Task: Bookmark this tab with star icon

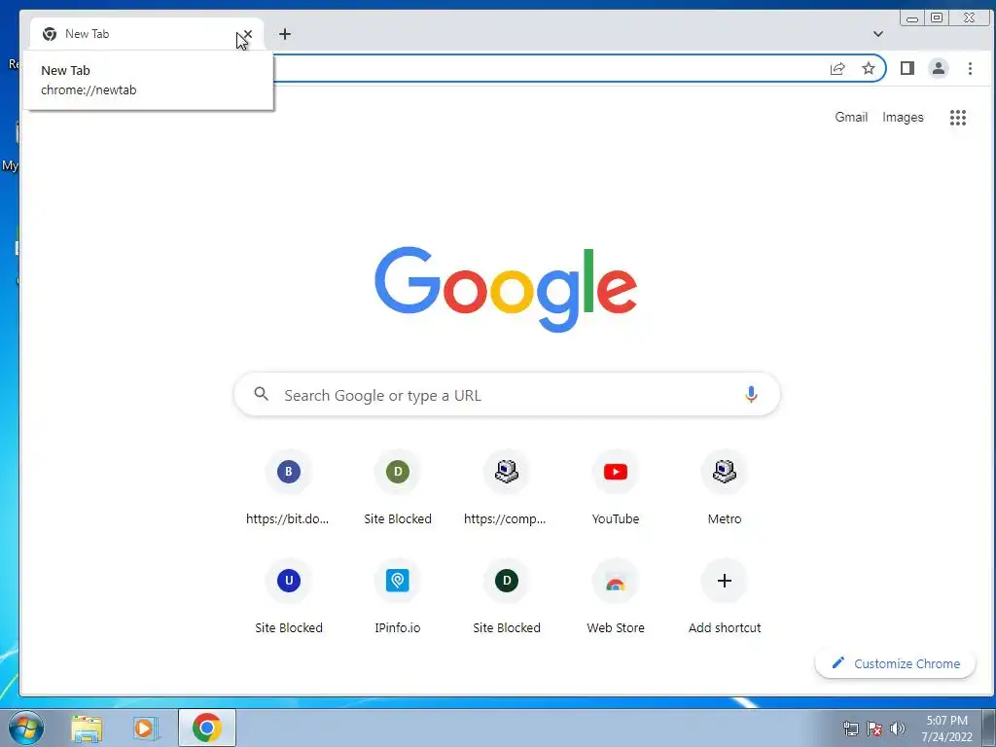Action: coord(869,69)
